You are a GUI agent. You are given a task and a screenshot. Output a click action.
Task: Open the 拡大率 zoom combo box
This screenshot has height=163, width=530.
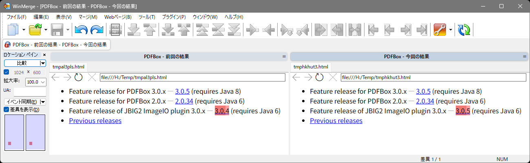click(35, 82)
